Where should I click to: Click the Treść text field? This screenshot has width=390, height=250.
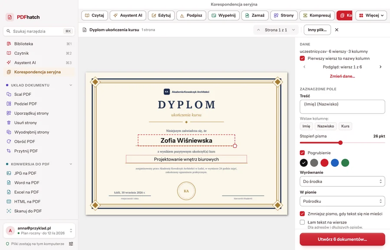(x=342, y=107)
